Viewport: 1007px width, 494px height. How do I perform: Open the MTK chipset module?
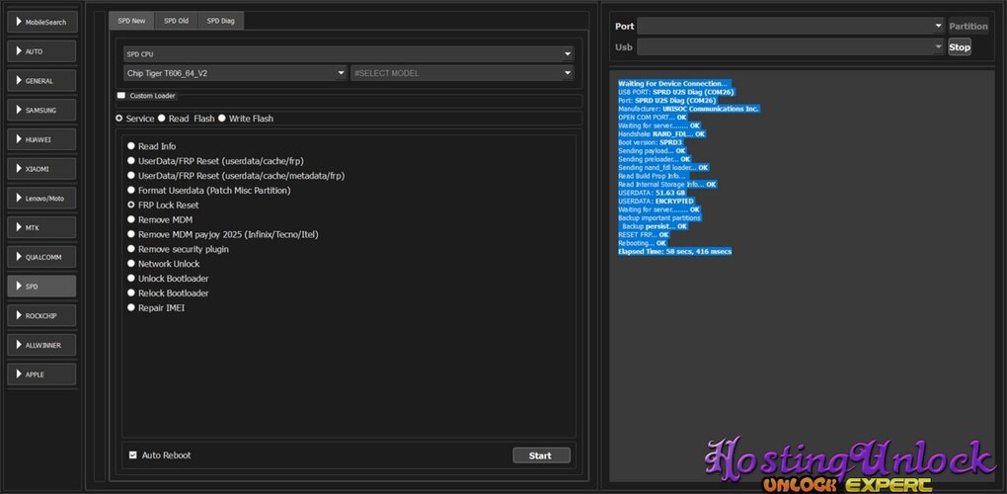[41, 227]
